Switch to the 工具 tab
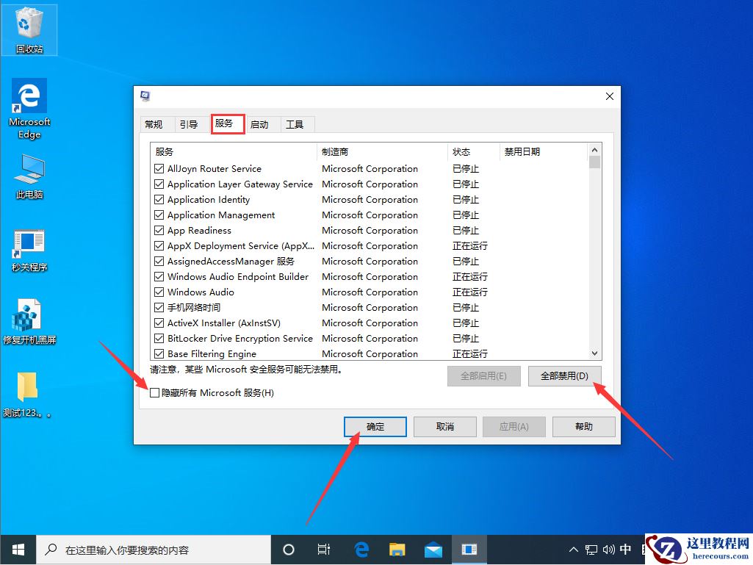 (297, 124)
